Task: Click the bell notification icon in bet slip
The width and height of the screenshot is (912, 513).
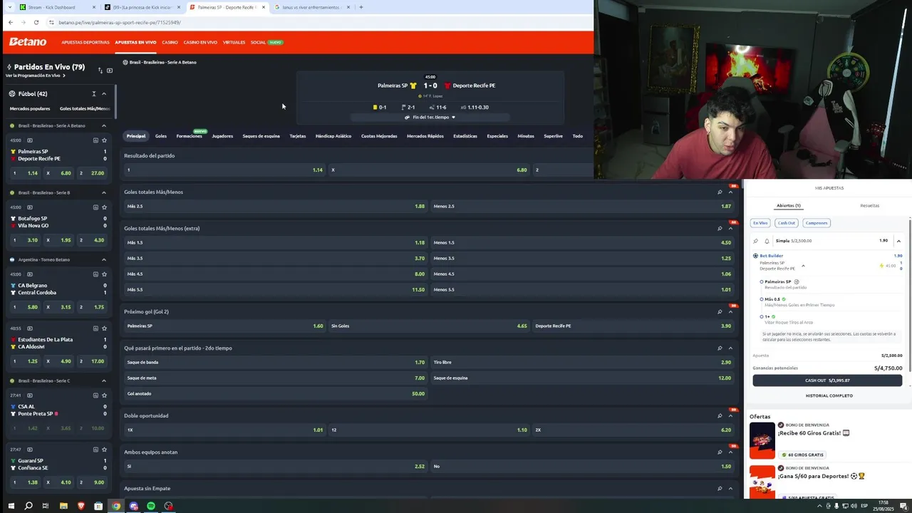Action: pos(767,241)
